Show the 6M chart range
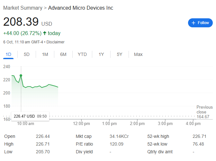 pyautogui.click(x=63, y=55)
